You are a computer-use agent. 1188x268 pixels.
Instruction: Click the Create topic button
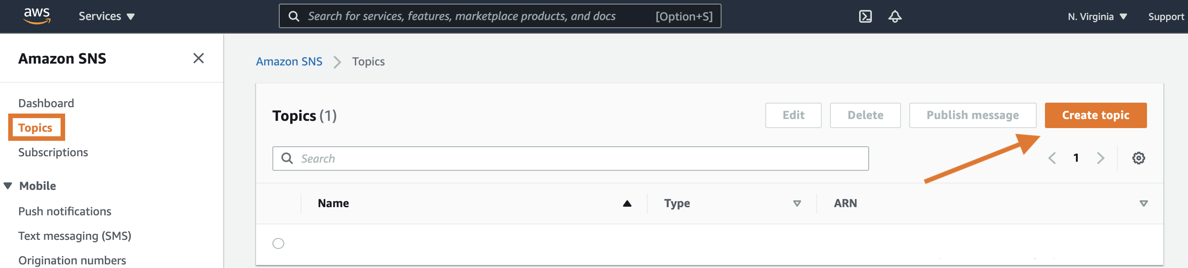(x=1096, y=115)
